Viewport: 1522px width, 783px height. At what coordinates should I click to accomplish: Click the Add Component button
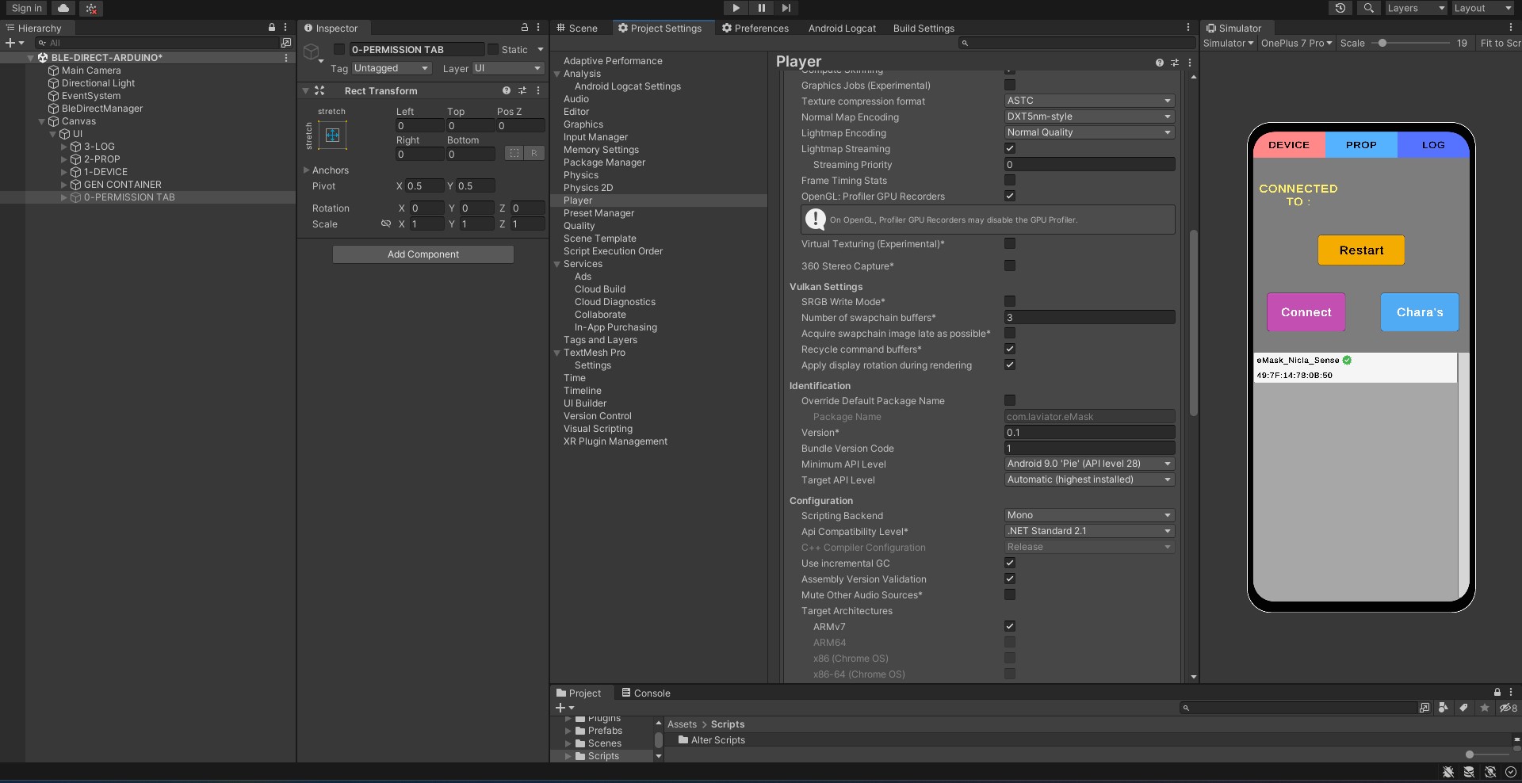point(423,254)
